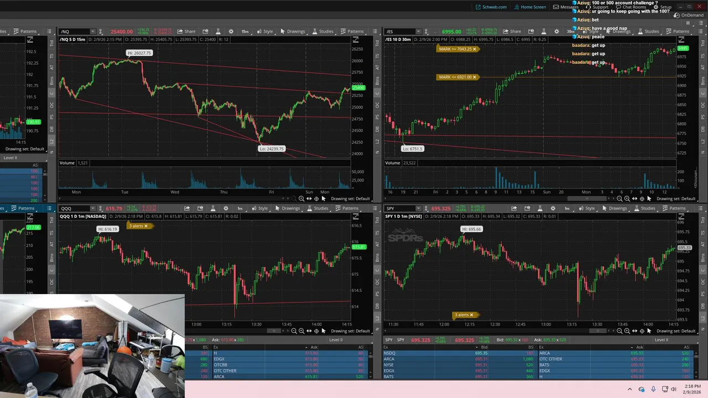Click the volume speaker icon in taskbar
This screenshot has width=708, height=398.
(673, 389)
